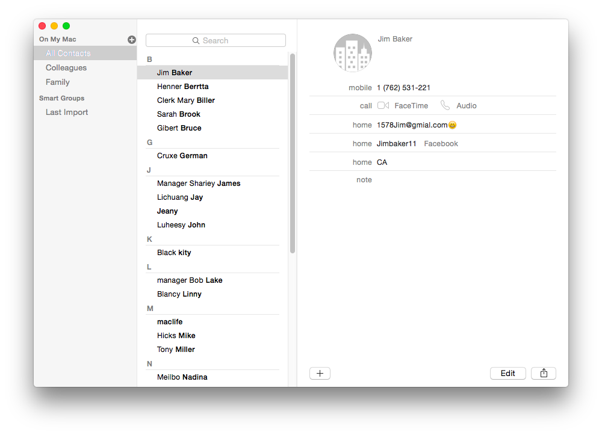Click the 1578Jim@gmial.com email address
This screenshot has height=435, width=602.
pyautogui.click(x=412, y=125)
